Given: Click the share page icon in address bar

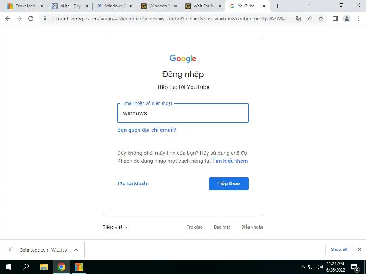Looking at the screenshot, I should point(310,19).
